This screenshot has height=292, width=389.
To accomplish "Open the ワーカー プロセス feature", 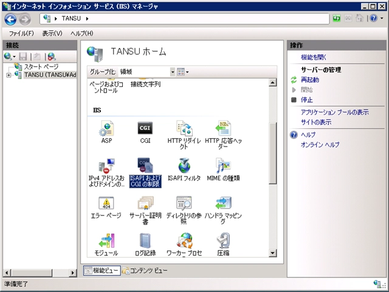I will pos(184,245).
